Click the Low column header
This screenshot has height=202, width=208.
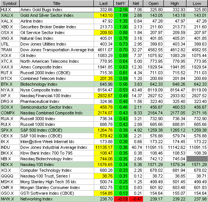pyautogui.click(x=197, y=3)
